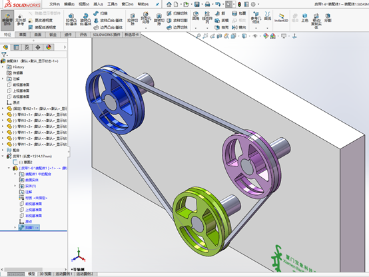This screenshot has height=277, width=369.
Task: Click the Split (分割) tool
Action: coord(328,18)
